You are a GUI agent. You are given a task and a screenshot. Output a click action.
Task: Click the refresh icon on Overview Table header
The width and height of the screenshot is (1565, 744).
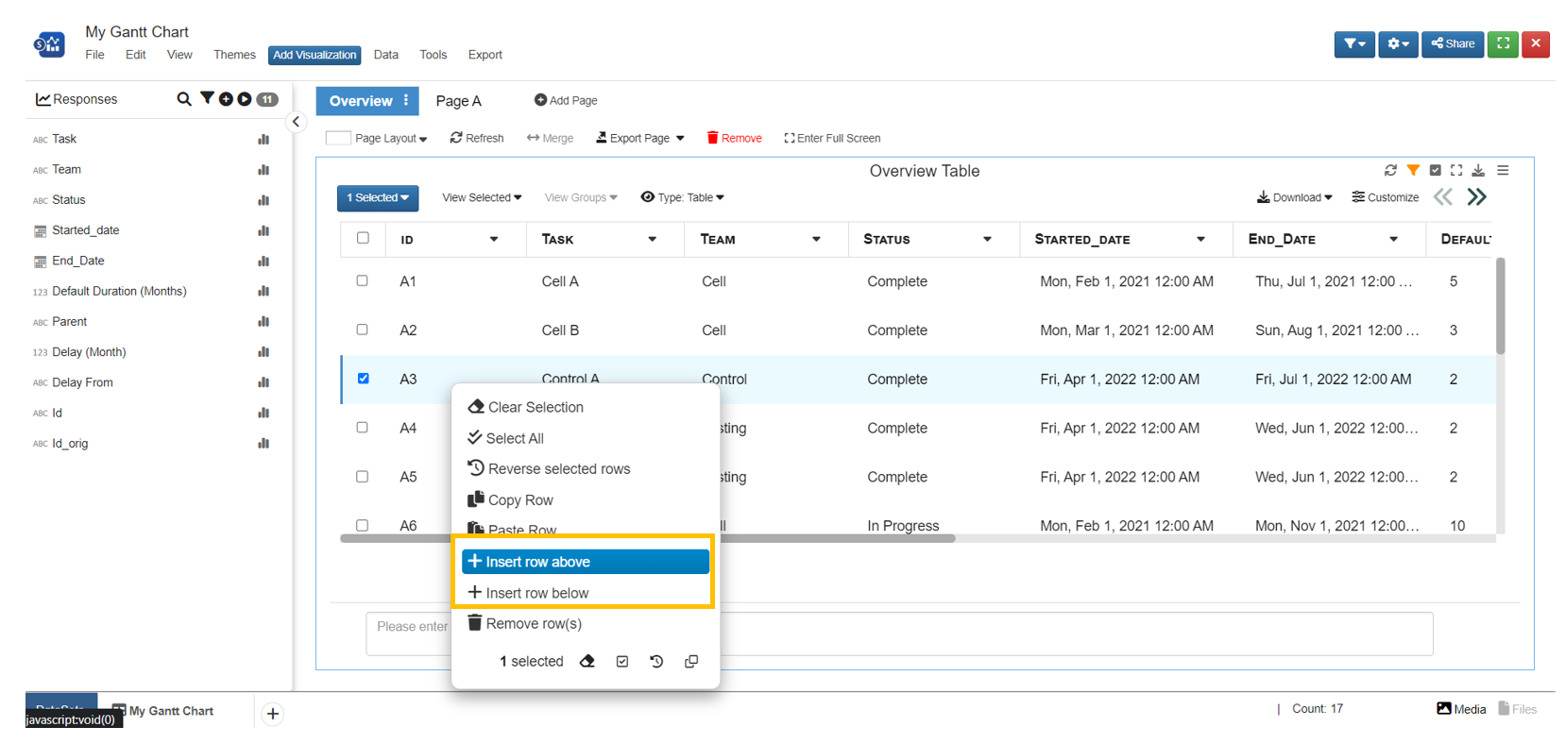(x=1390, y=171)
